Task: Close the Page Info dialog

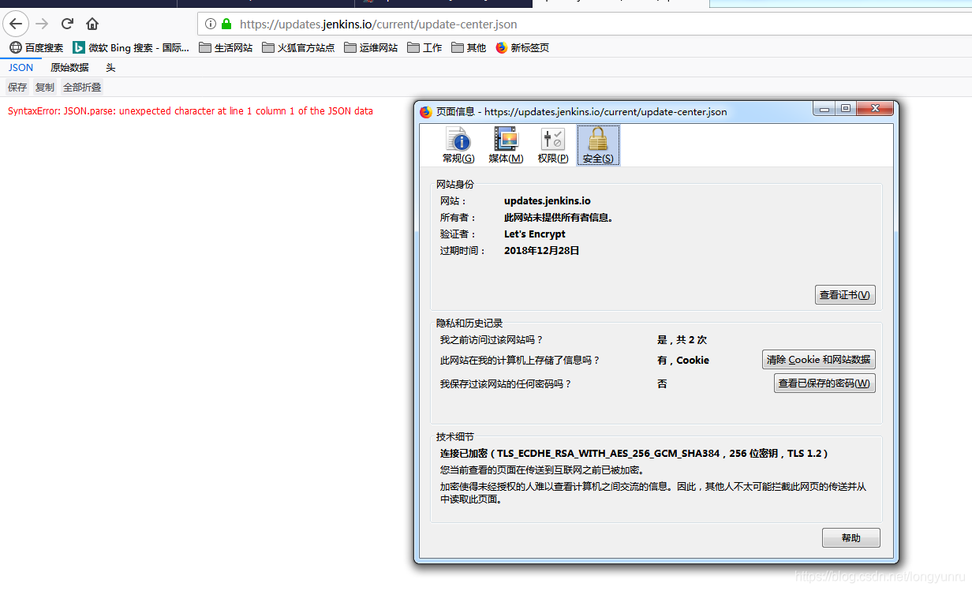Action: 873,109
